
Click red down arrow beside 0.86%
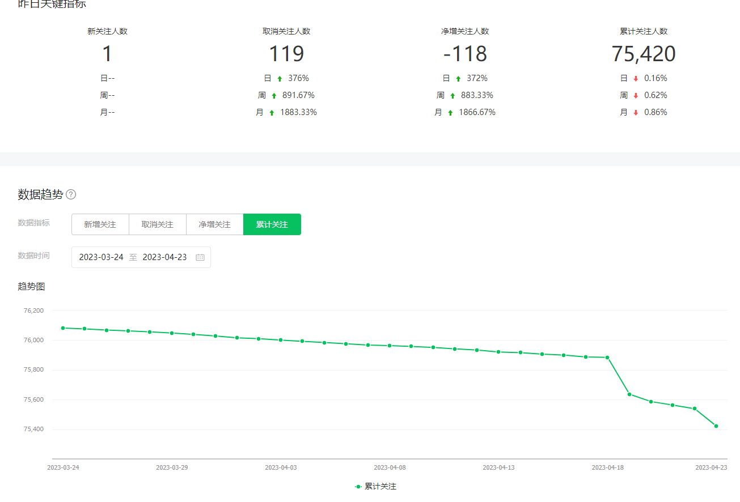[636, 113]
